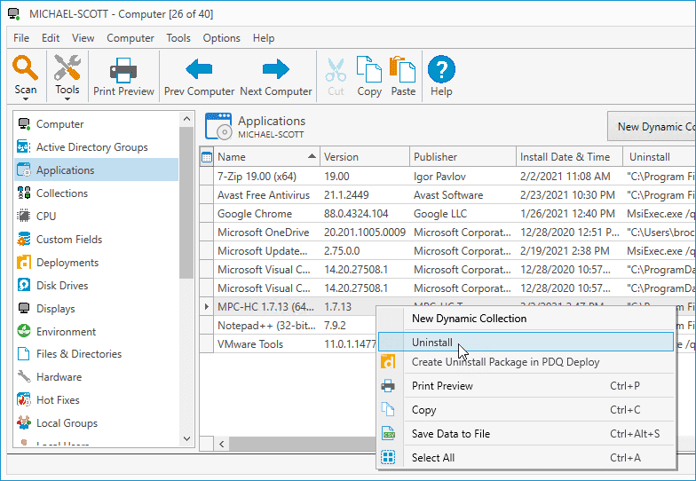Viewport: 696px width, 481px height.
Task: Sort by Version column header
Action: coord(365,156)
